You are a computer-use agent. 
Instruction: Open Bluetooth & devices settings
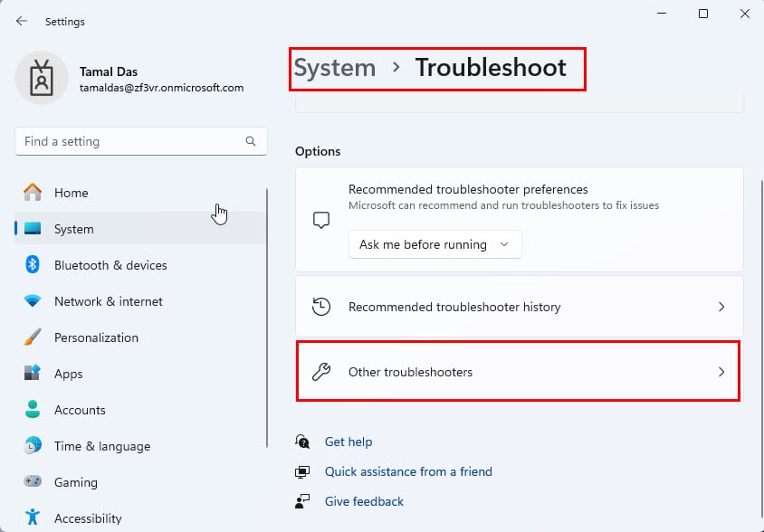pos(140,265)
